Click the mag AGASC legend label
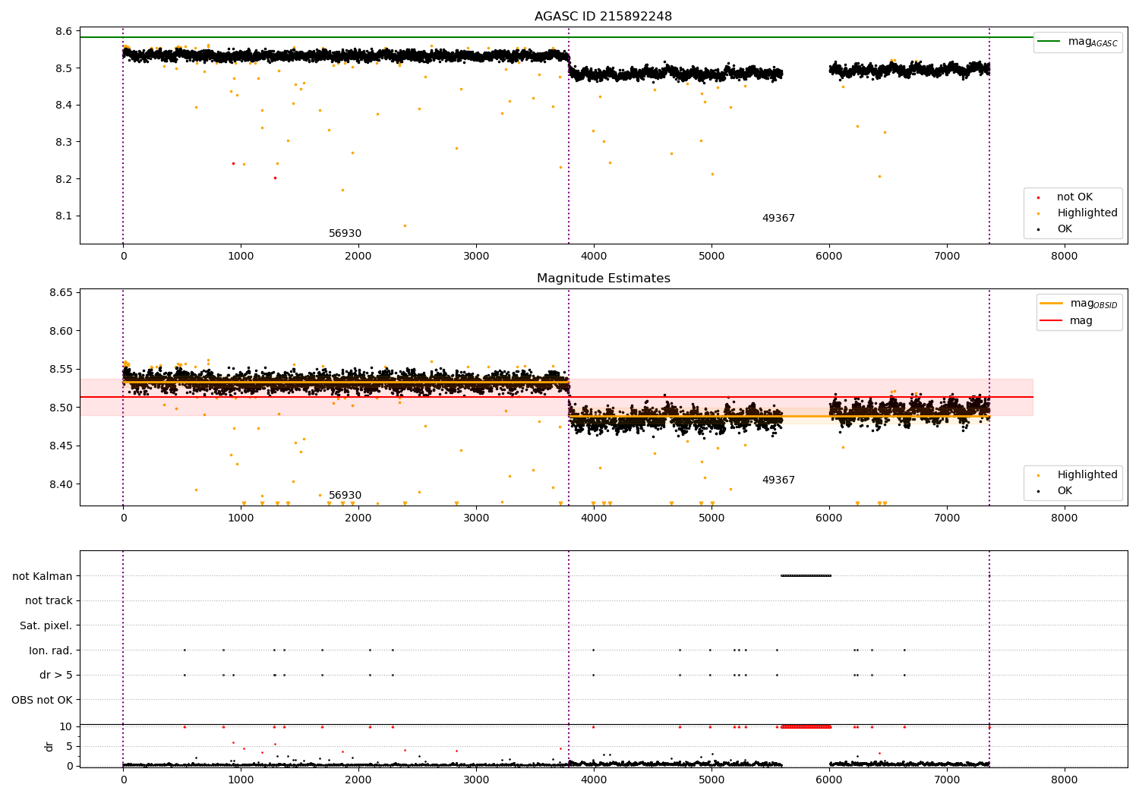Viewport: 1139px width, 797px height. 1093,42
